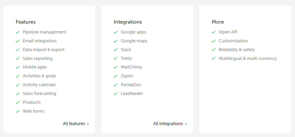Click the checkmark next to Web forms
The height and width of the screenshot is (137, 295).
coord(18,111)
